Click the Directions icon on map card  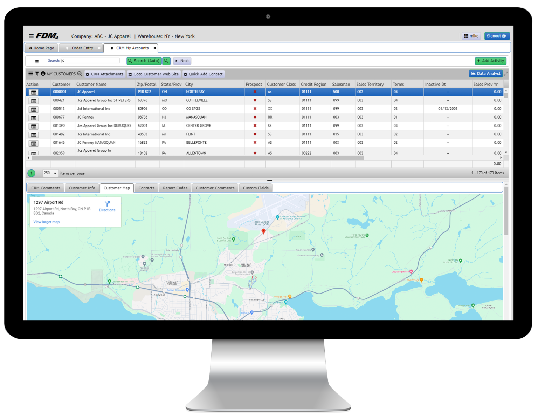coord(107,204)
